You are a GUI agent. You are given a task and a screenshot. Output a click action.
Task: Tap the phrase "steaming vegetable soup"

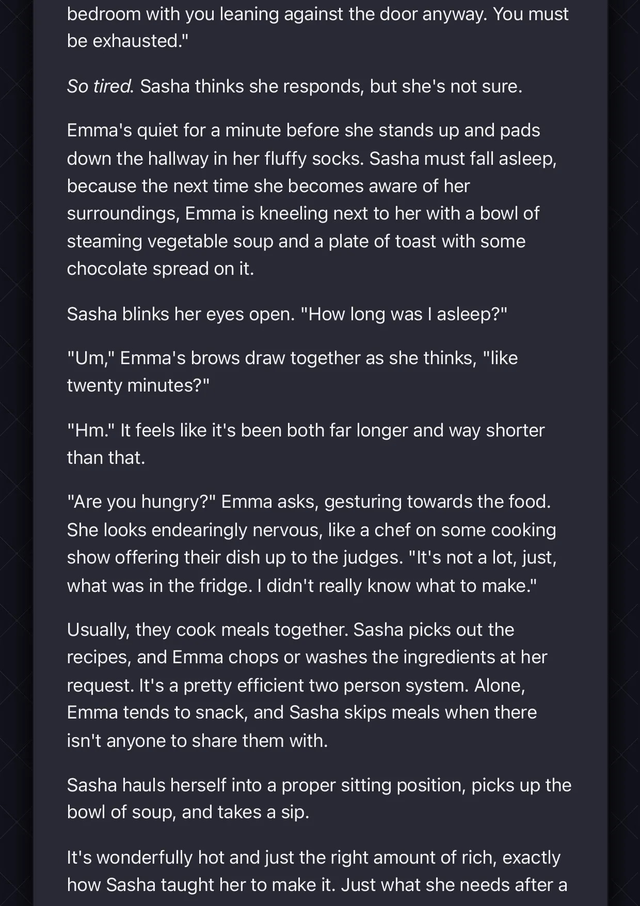(x=170, y=241)
